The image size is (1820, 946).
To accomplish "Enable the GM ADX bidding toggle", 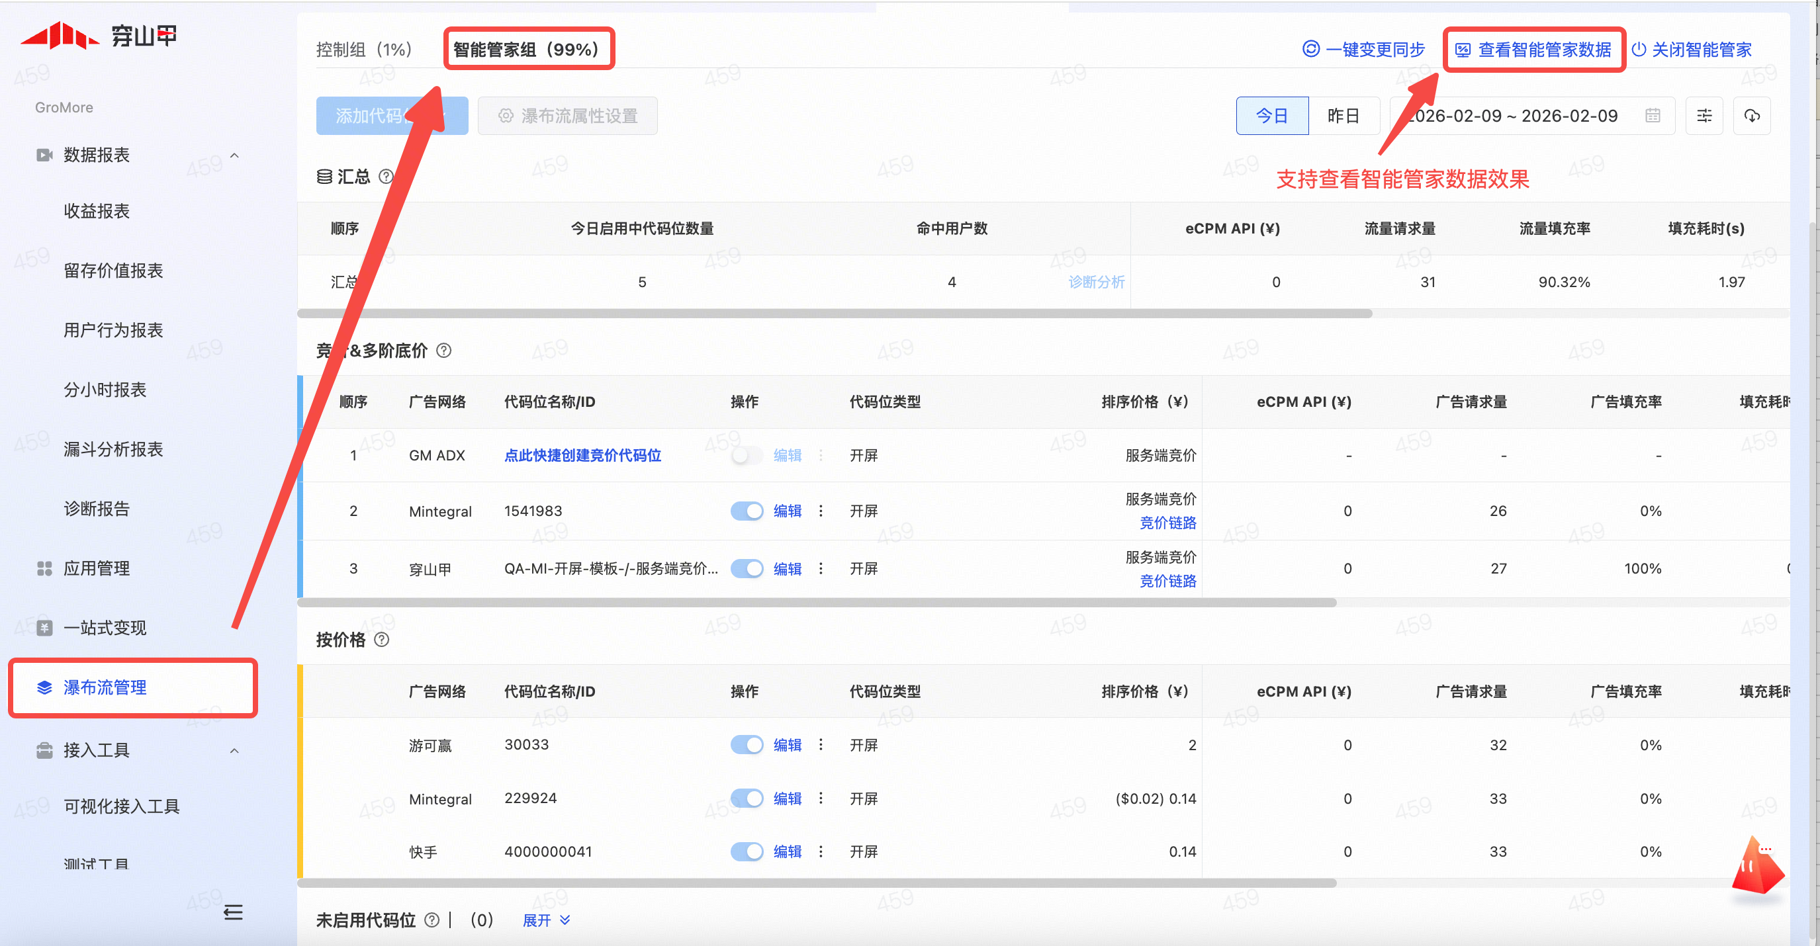I will (x=746, y=455).
